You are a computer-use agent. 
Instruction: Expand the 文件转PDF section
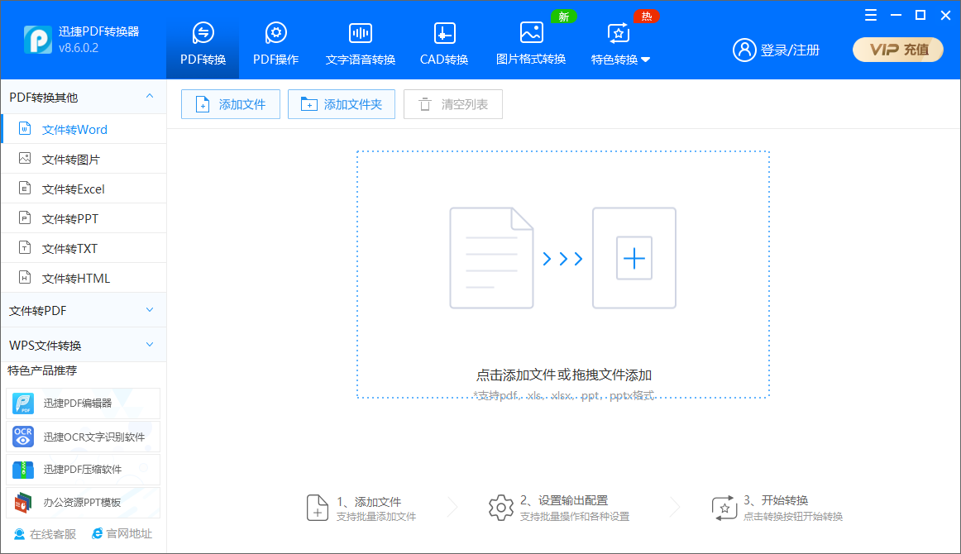83,310
